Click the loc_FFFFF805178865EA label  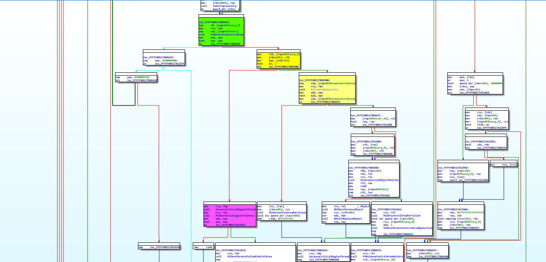313,250
